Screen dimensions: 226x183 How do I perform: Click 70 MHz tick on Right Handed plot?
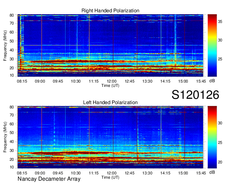pyautogui.click(x=12, y=23)
